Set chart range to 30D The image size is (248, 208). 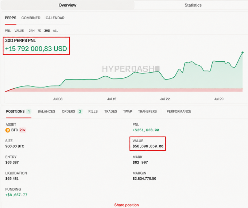[x=47, y=31]
